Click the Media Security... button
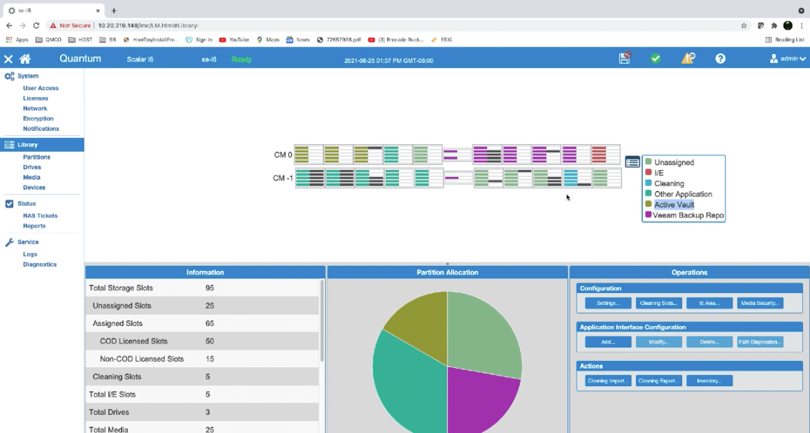The width and height of the screenshot is (810, 433). [x=760, y=303]
